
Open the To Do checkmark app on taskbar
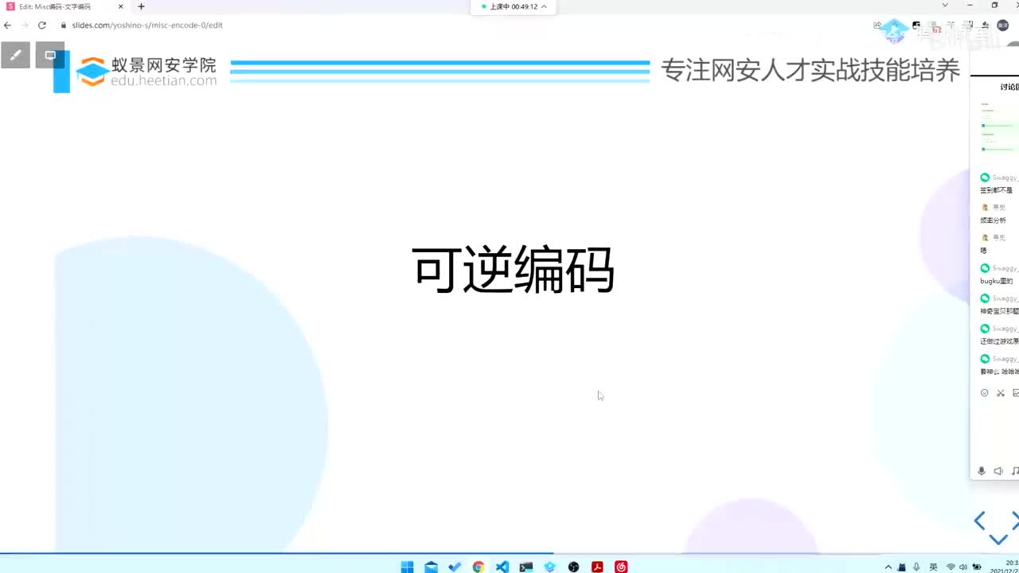455,567
